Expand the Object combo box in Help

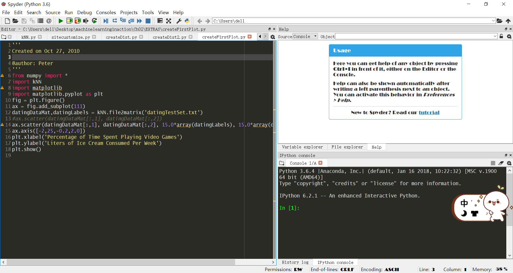[x=495, y=36]
